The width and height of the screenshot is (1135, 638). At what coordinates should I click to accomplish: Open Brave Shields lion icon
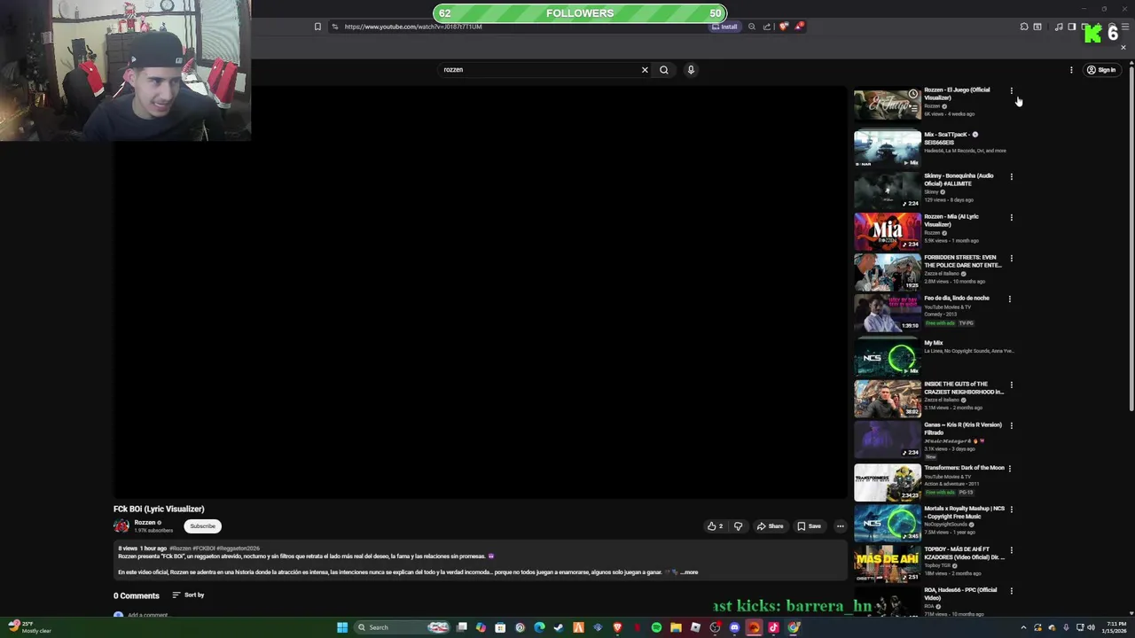(783, 27)
